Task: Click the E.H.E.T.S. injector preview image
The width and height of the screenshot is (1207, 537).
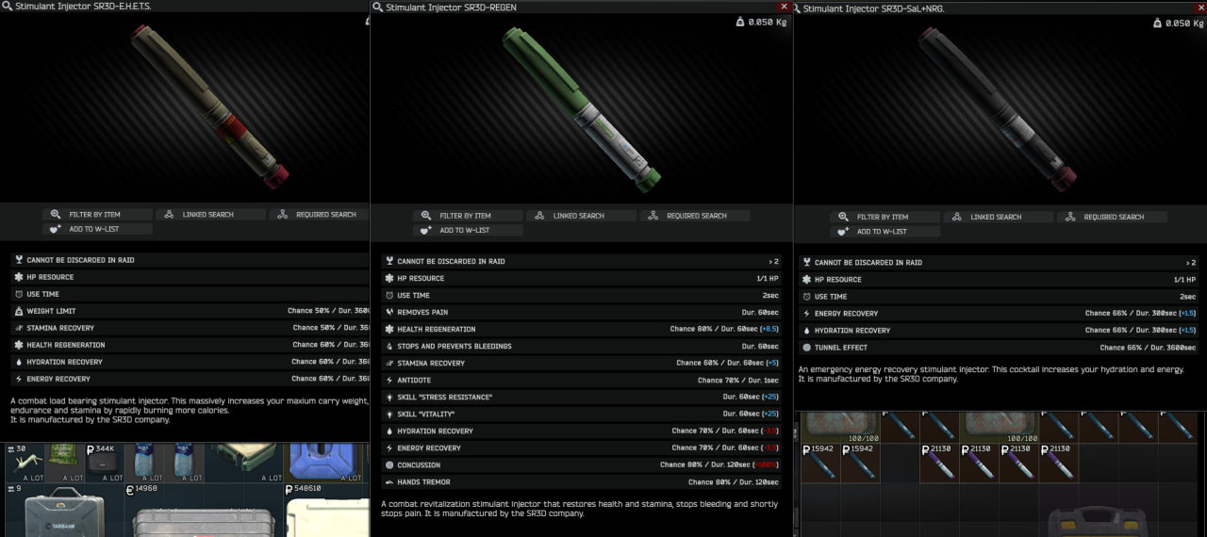Action: (209, 106)
